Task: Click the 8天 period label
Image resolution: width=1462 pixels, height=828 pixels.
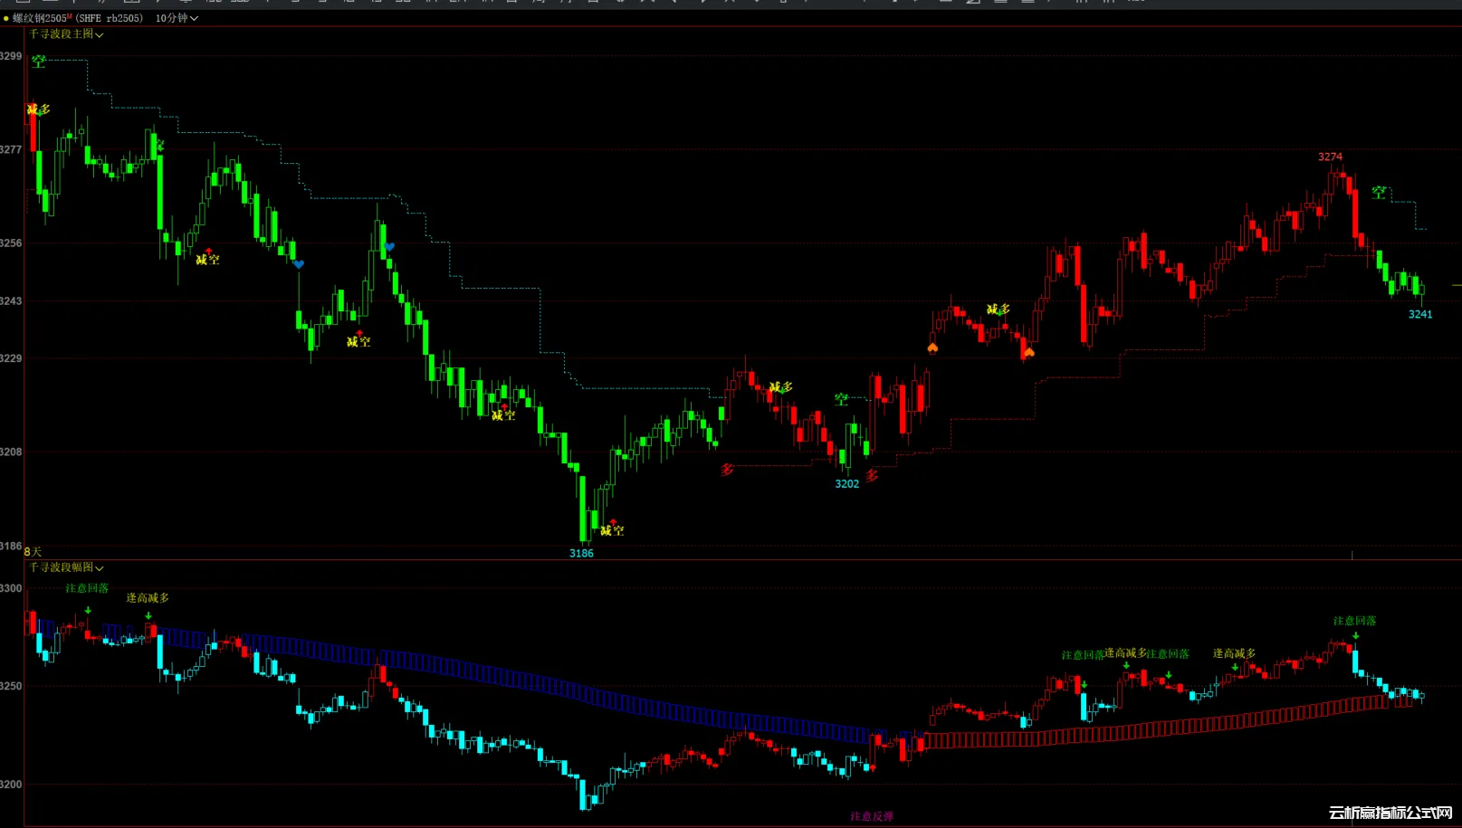Action: pyautogui.click(x=33, y=551)
